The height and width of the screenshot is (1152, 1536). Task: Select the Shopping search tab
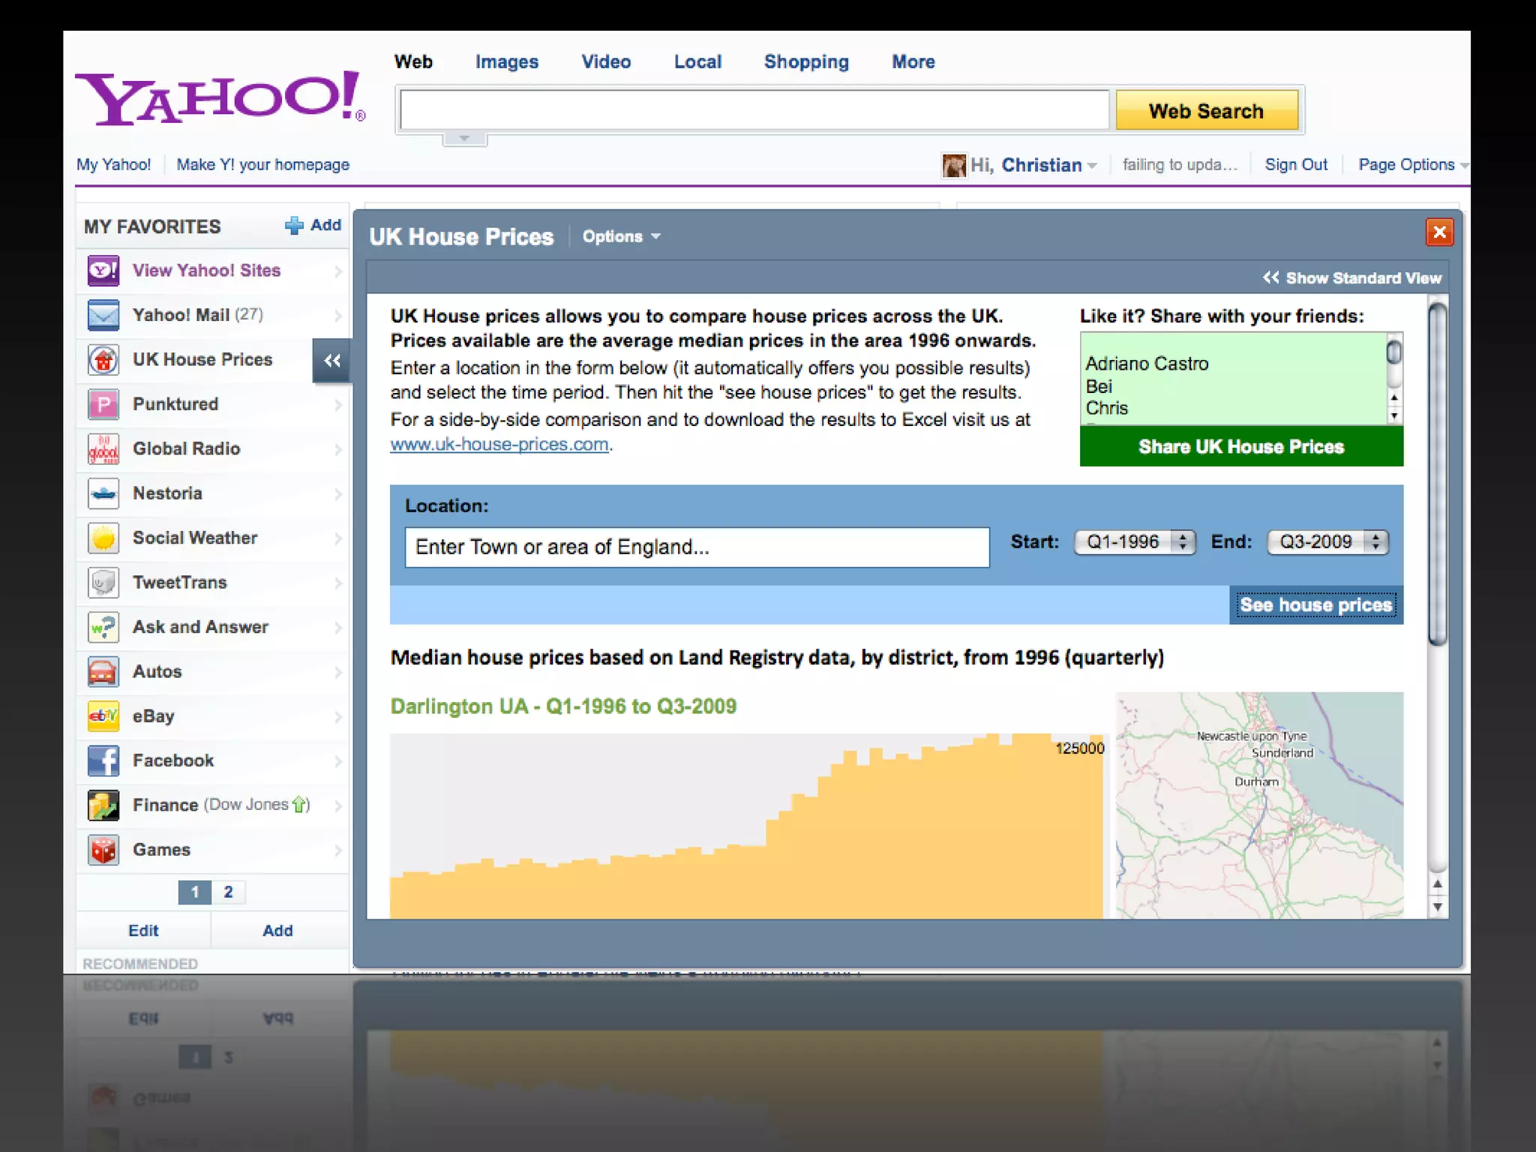click(x=806, y=61)
